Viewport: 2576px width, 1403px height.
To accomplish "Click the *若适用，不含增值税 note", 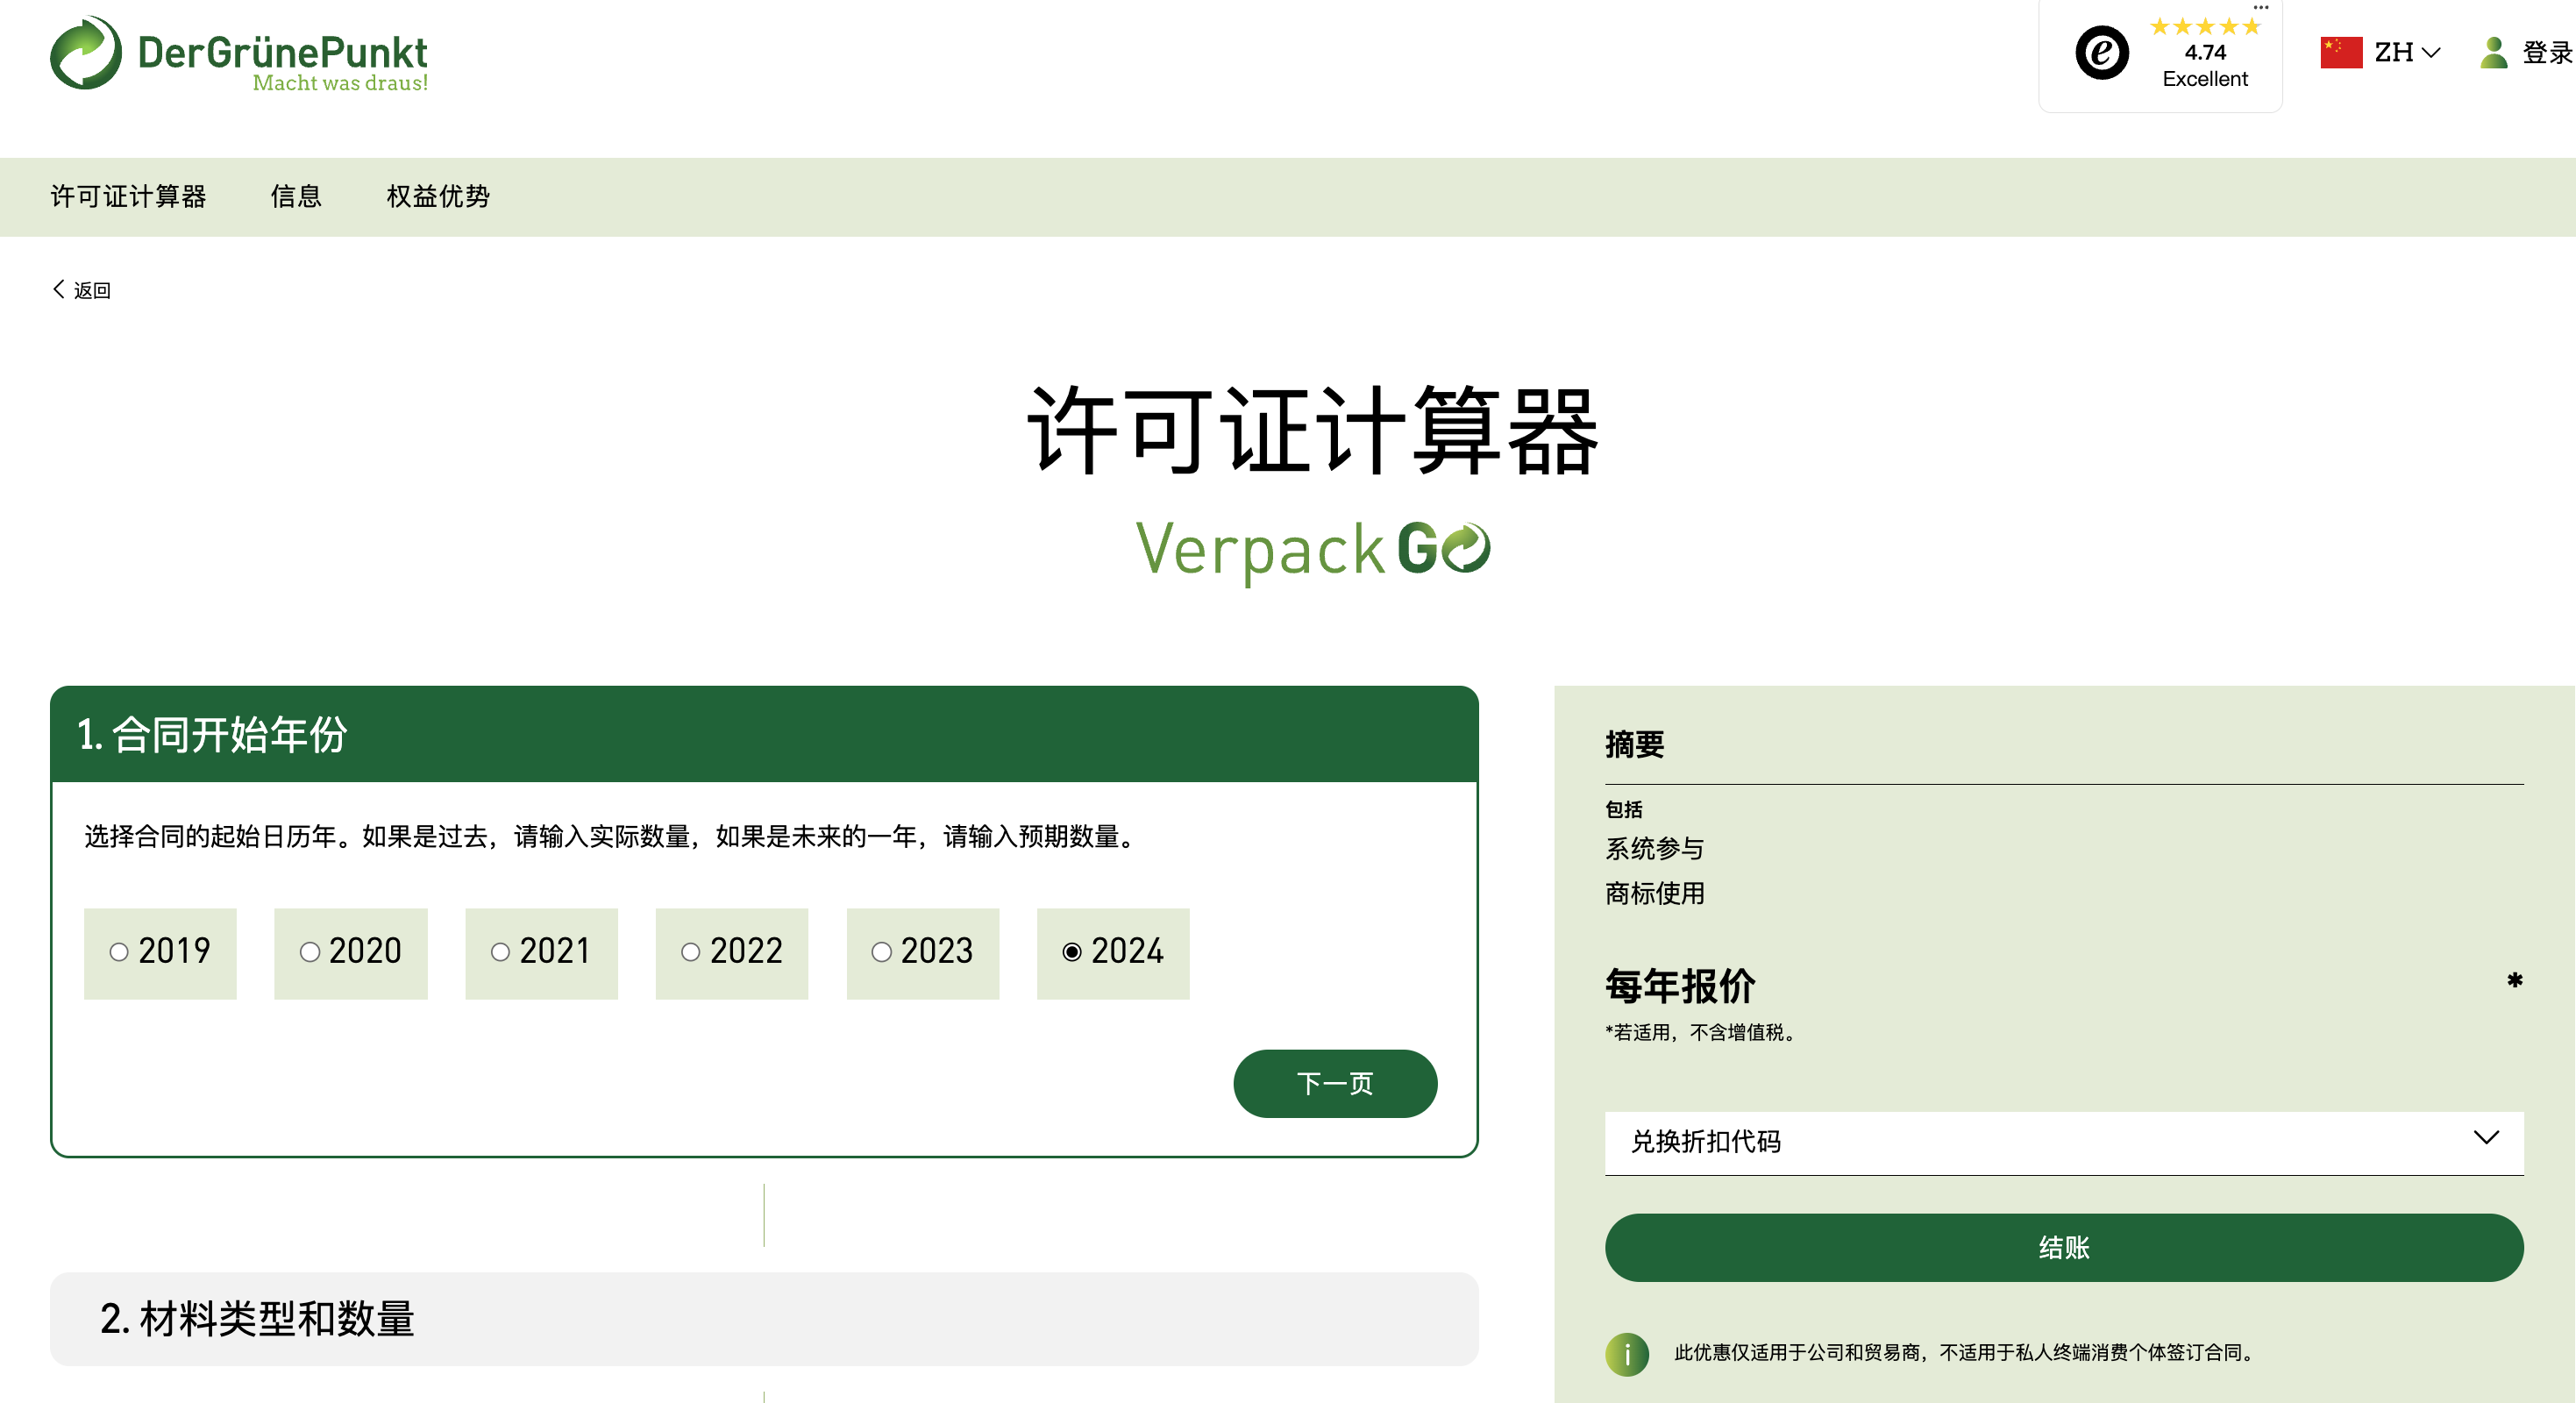I will pos(1703,1032).
